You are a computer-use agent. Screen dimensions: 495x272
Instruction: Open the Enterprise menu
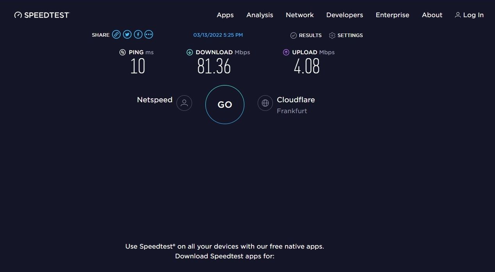tap(392, 15)
